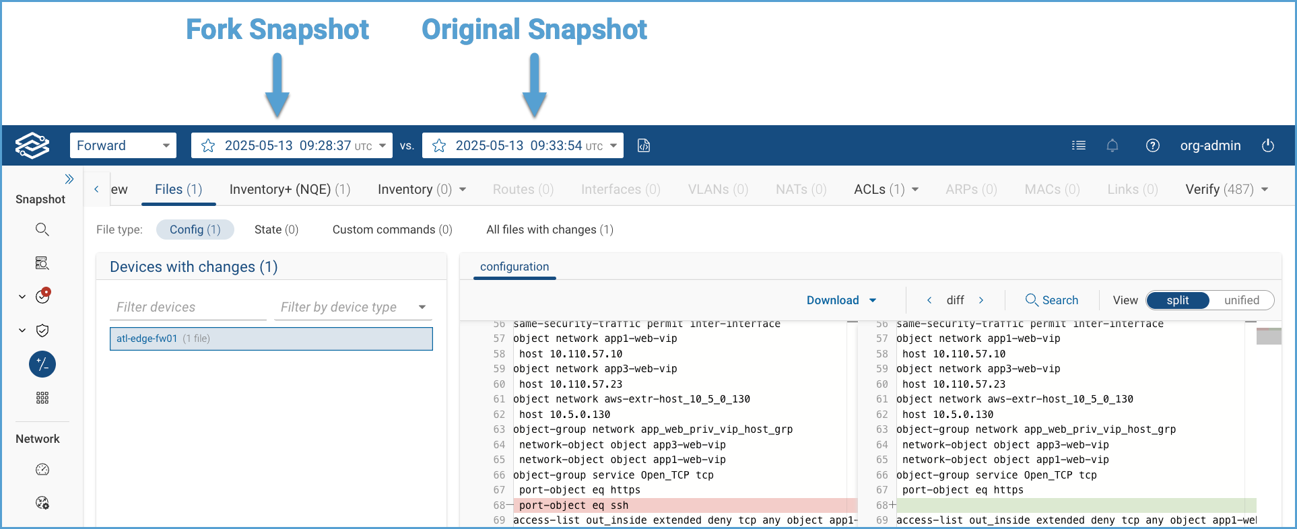
Task: Click left pane 'object-group service Open_TCP tcp'
Action: tap(613, 475)
